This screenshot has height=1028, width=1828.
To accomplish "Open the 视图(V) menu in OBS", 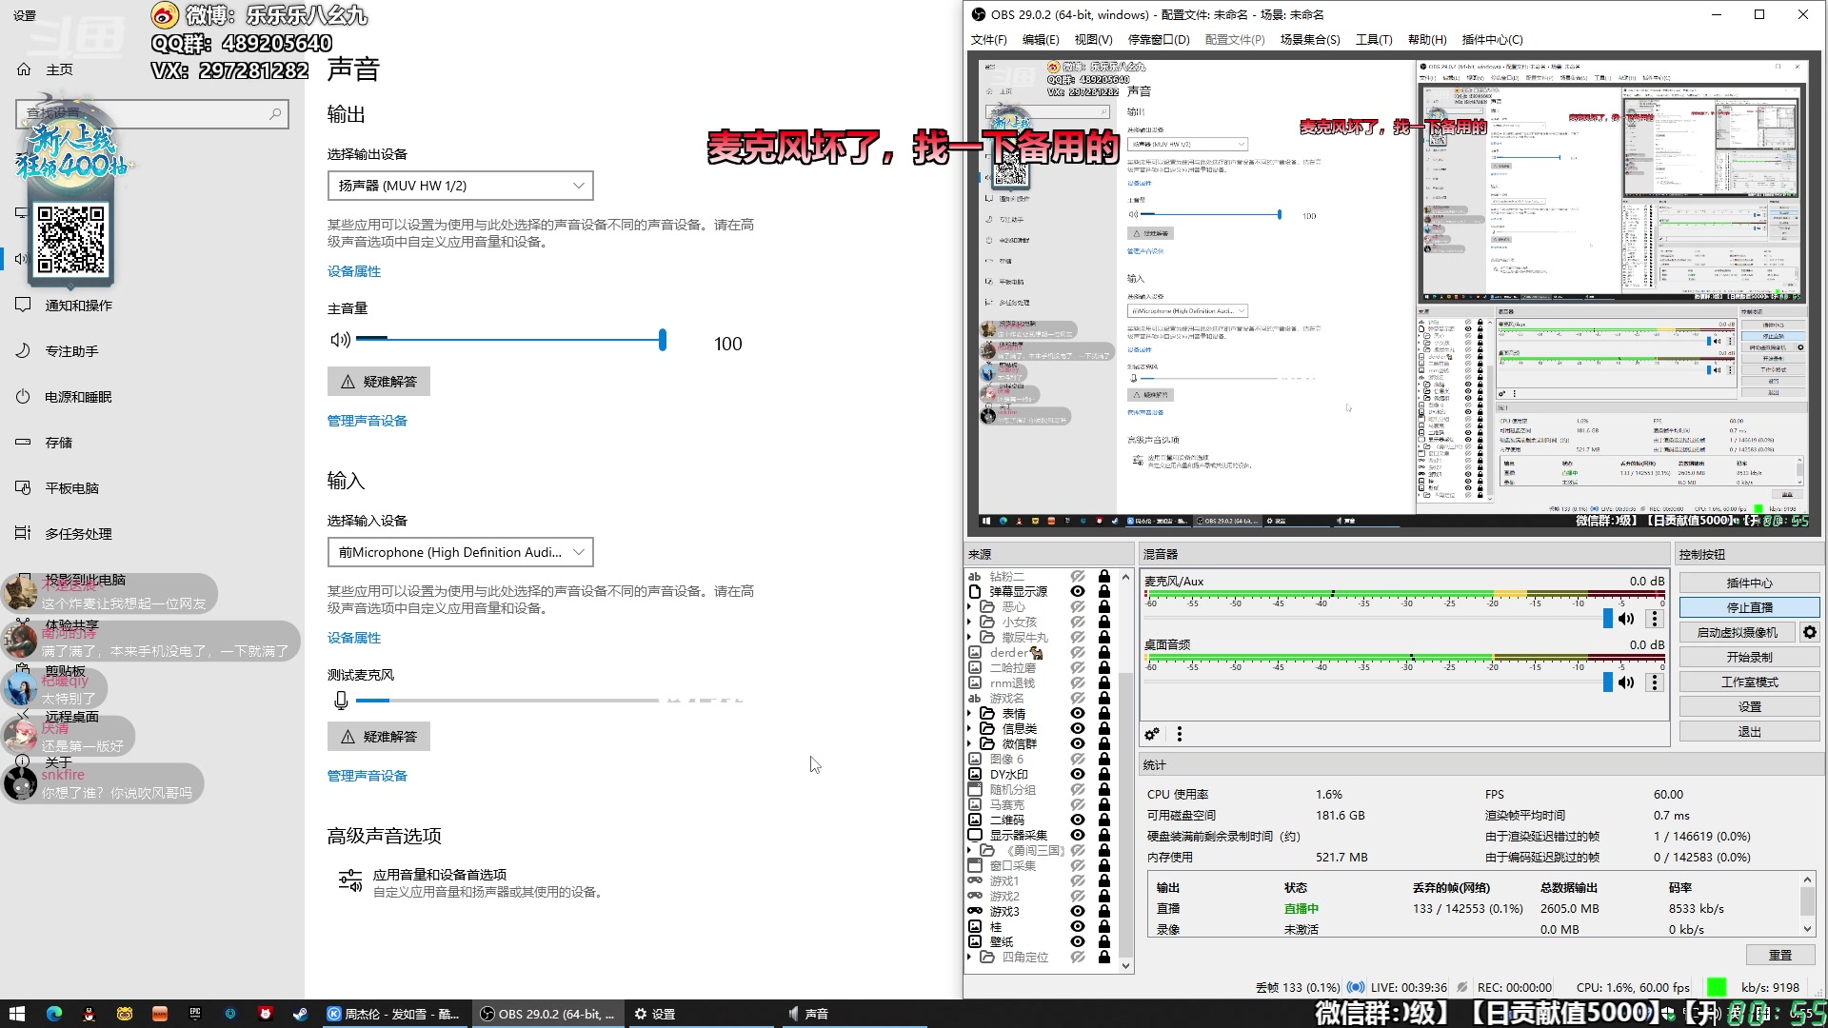I will 1093,40.
